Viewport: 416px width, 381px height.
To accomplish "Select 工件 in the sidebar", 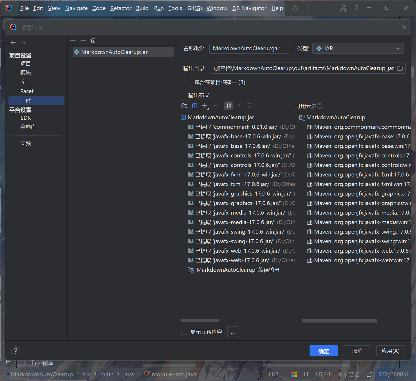I will [36, 101].
